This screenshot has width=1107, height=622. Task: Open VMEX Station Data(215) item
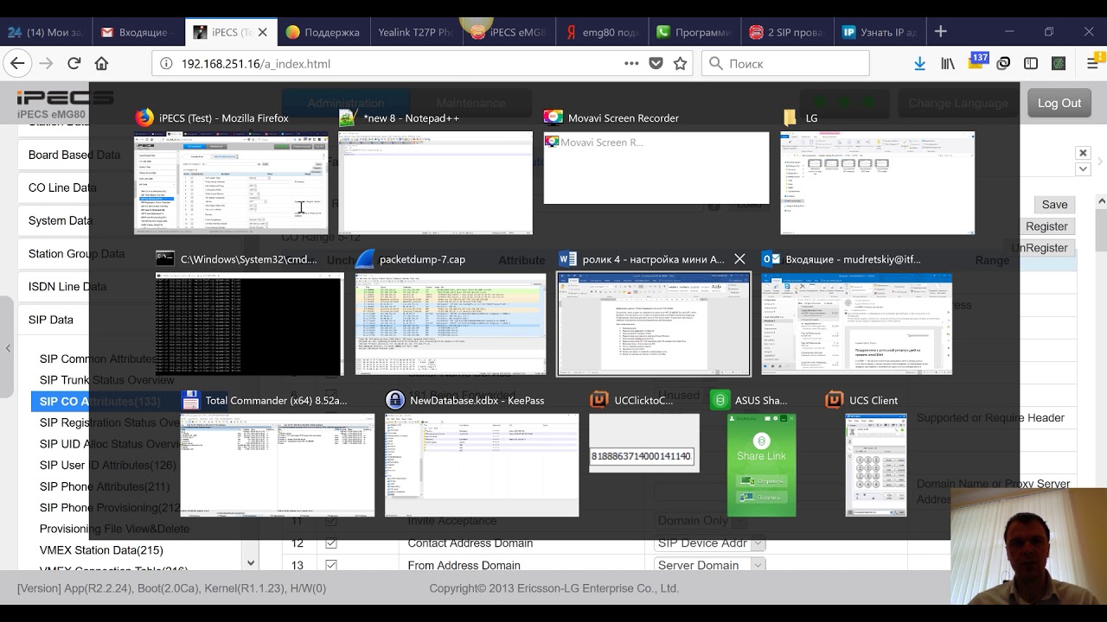click(101, 550)
